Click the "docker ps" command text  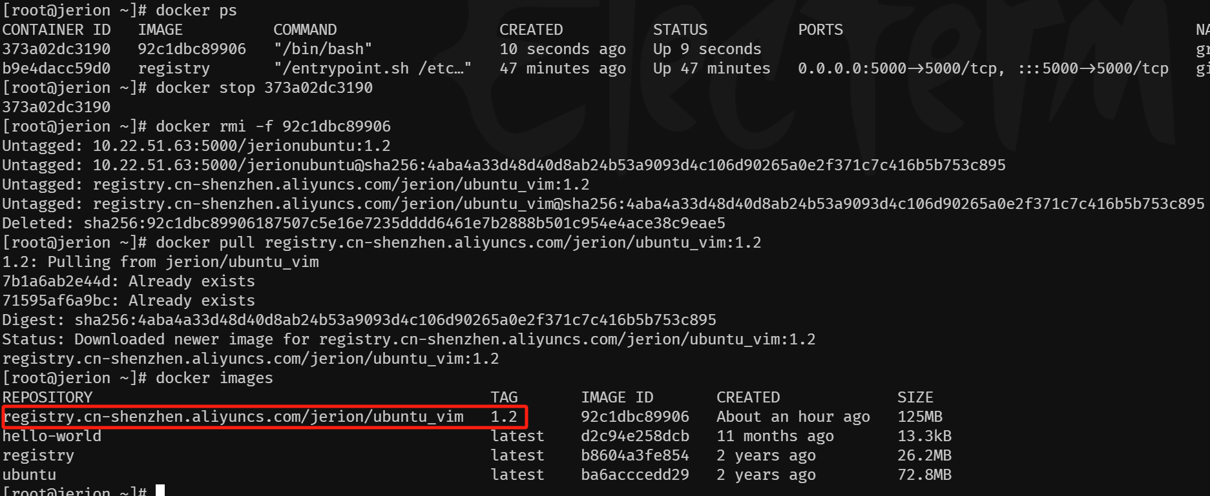tap(196, 11)
